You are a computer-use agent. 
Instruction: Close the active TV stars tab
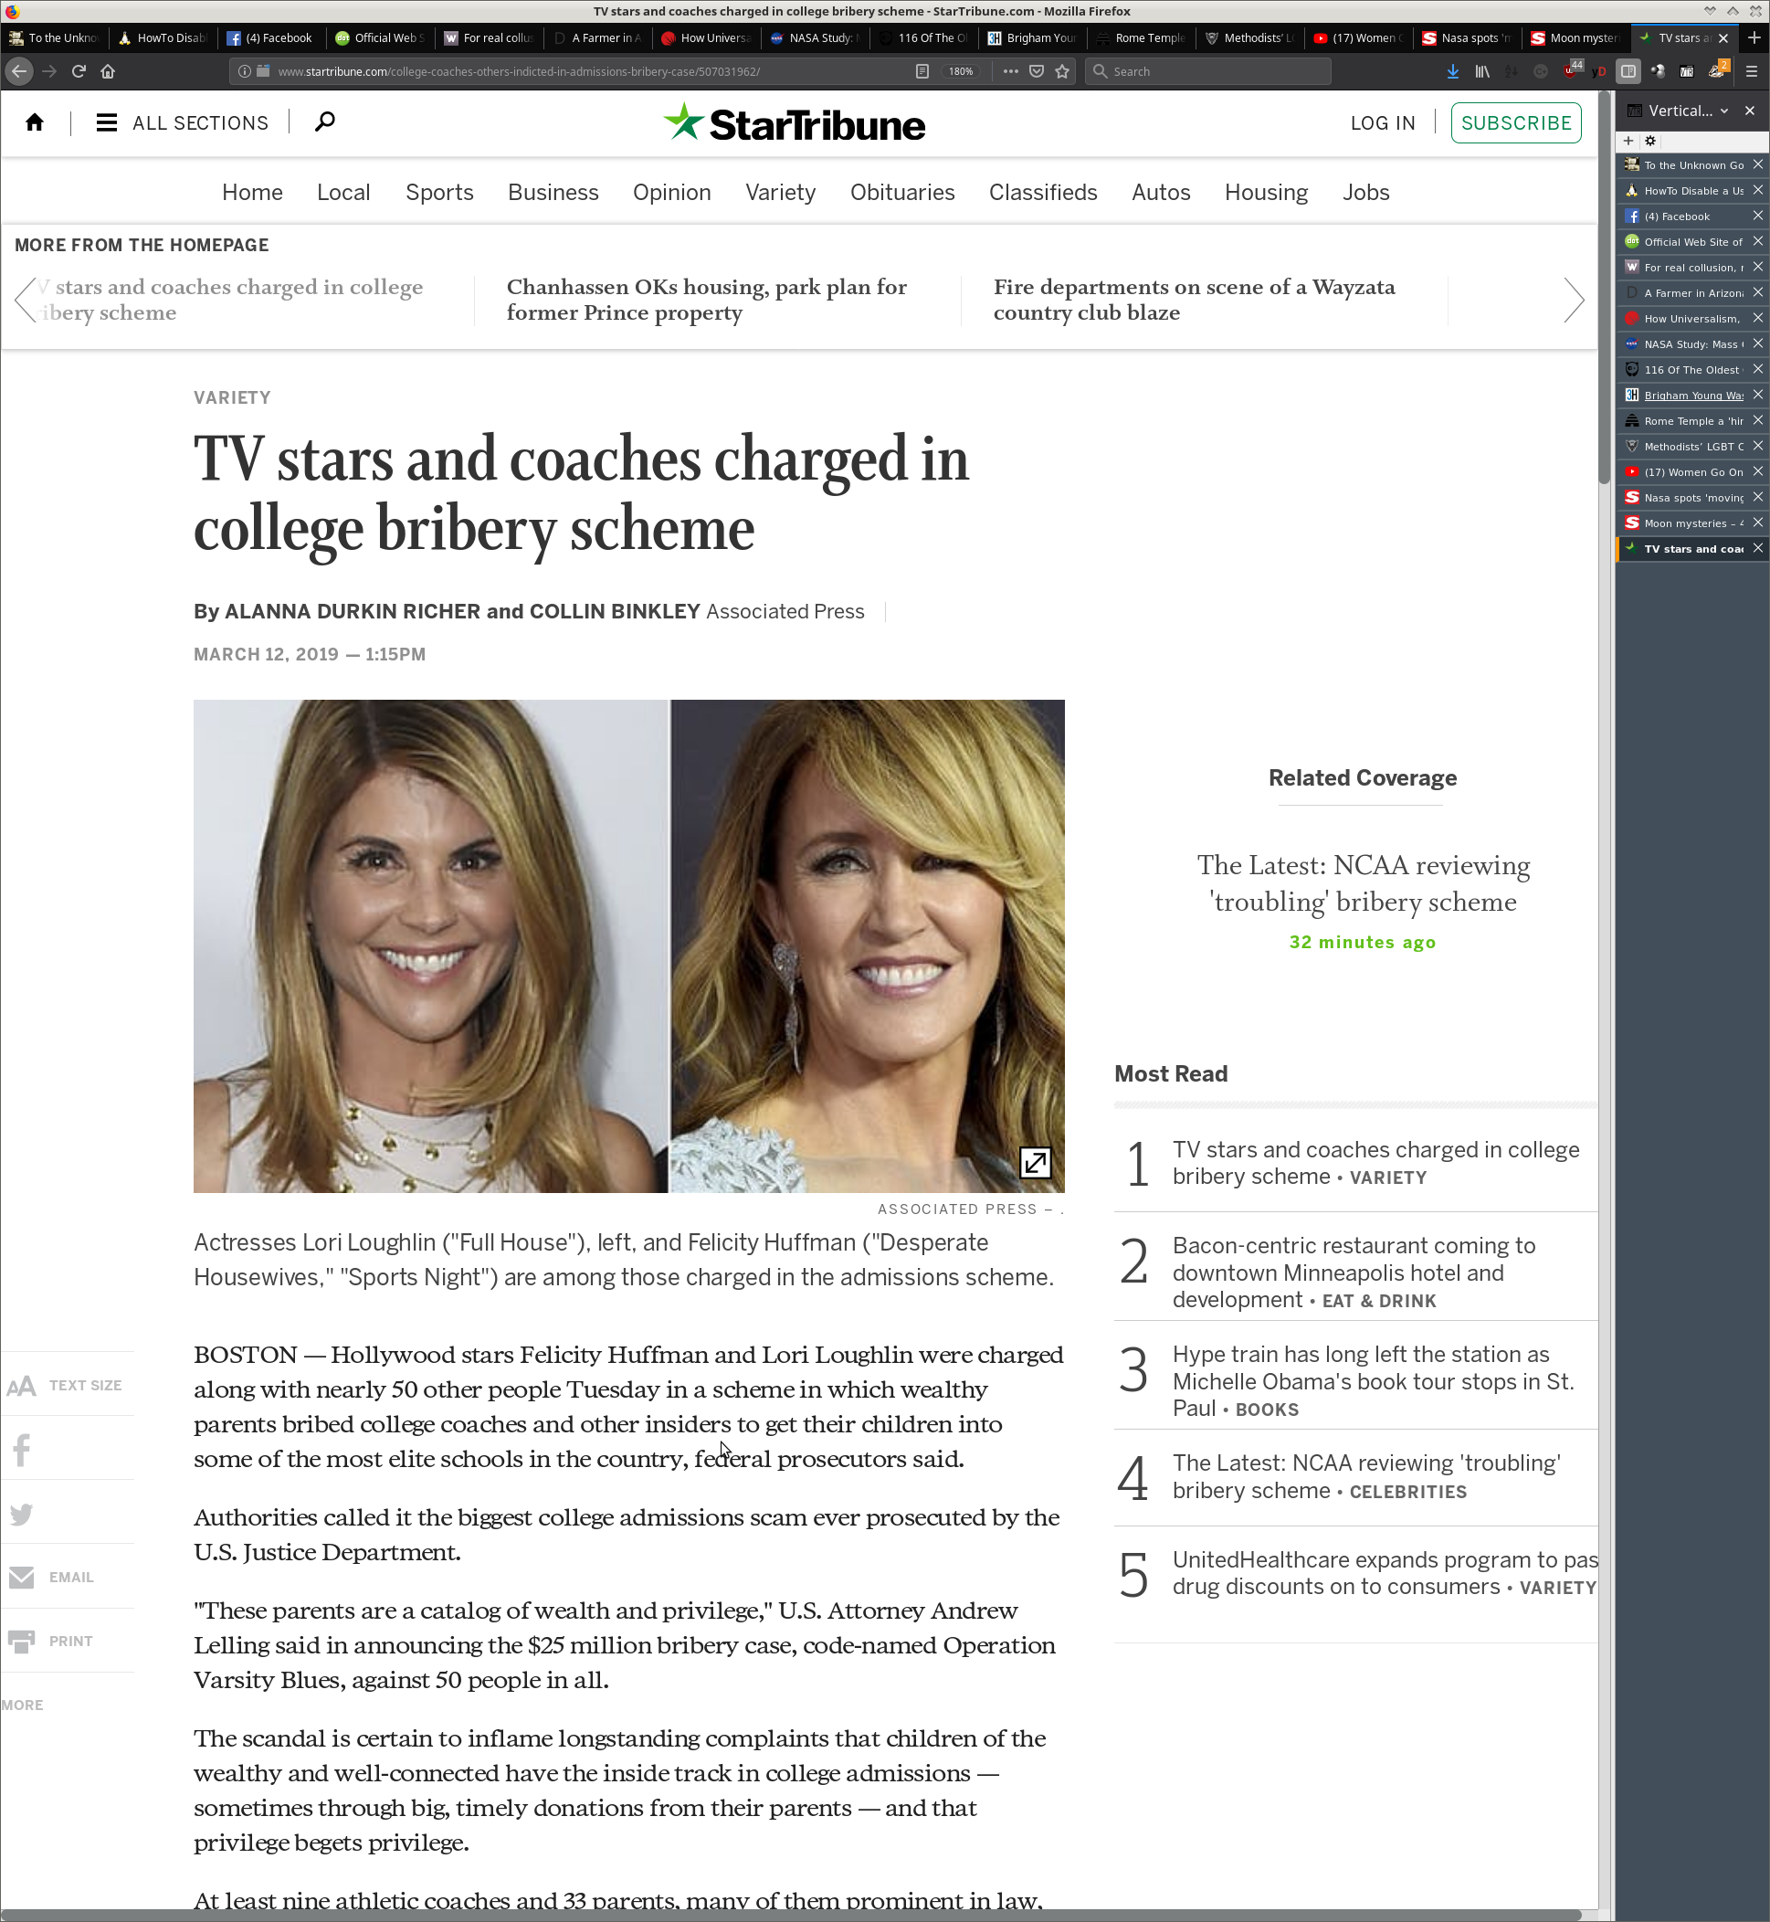tap(1723, 38)
